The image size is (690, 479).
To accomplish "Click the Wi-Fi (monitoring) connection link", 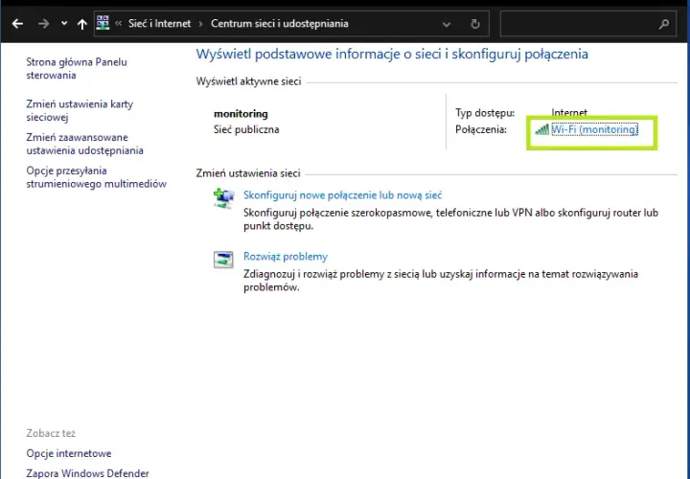I will coord(594,129).
